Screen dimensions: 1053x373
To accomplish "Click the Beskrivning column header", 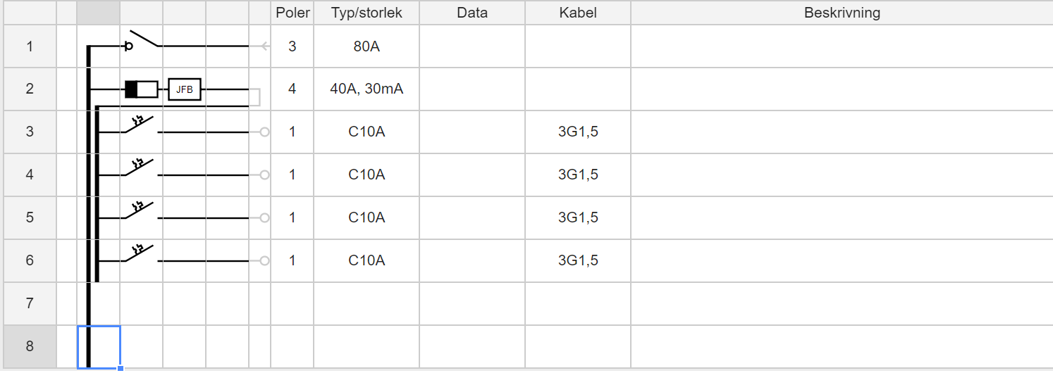I will pos(842,13).
